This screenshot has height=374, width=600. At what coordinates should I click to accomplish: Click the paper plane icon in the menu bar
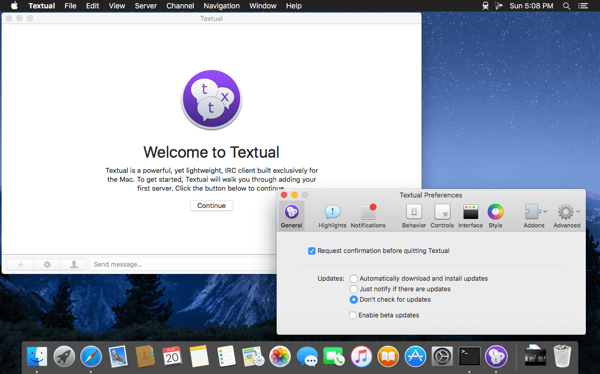(498, 6)
